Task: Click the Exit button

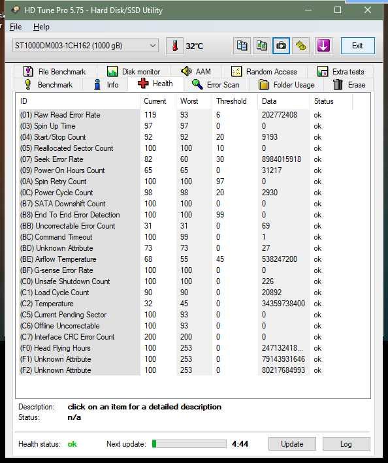Action: click(357, 46)
